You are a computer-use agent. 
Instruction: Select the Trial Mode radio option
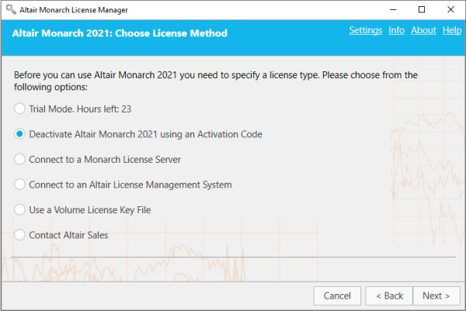tap(20, 109)
